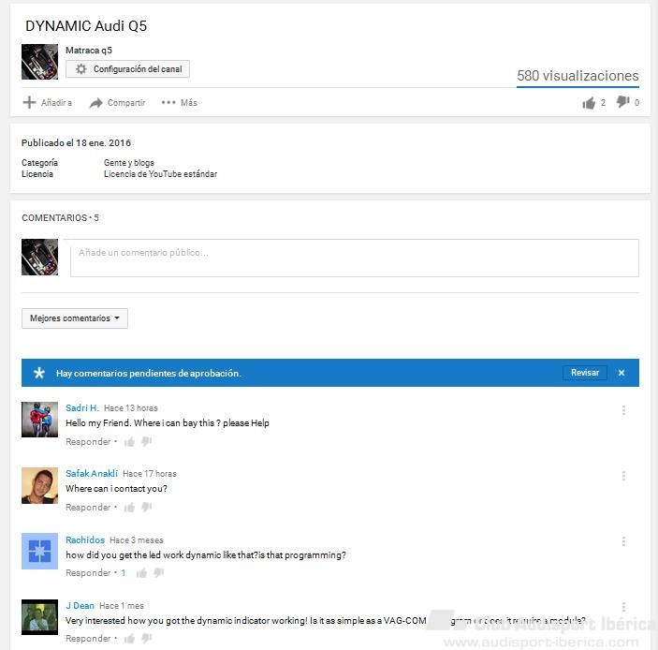
Task: Click the Añadir a plus icon
Action: coord(29,102)
